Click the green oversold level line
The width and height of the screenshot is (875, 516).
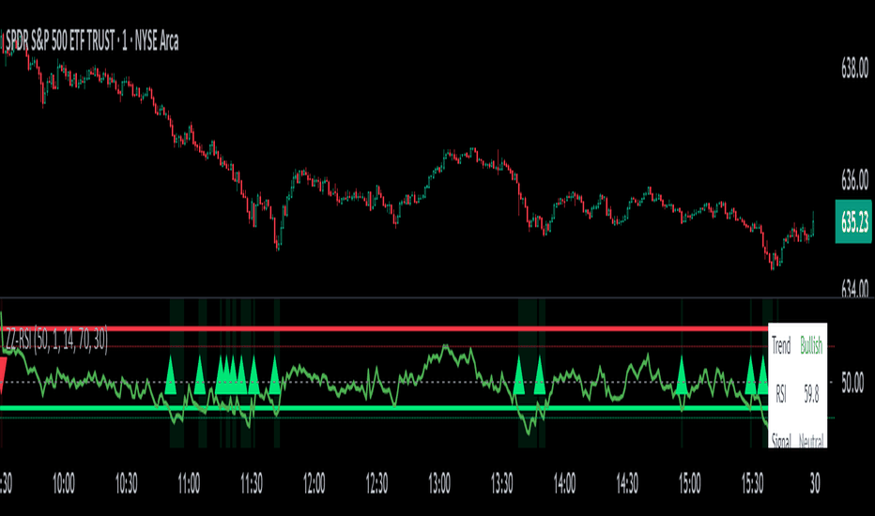[x=384, y=408]
